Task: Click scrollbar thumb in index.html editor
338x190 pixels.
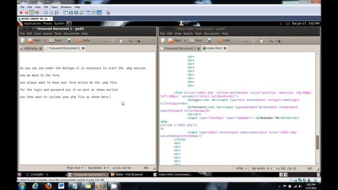Action: click(x=317, y=142)
